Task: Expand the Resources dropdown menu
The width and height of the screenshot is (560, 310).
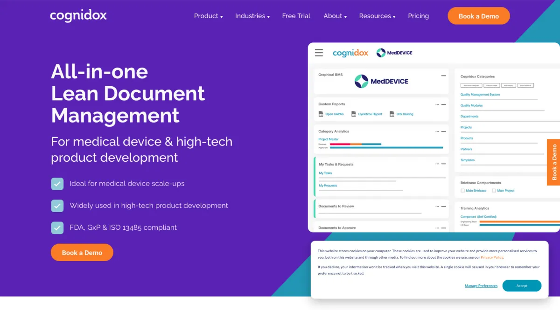Action: 377,16
